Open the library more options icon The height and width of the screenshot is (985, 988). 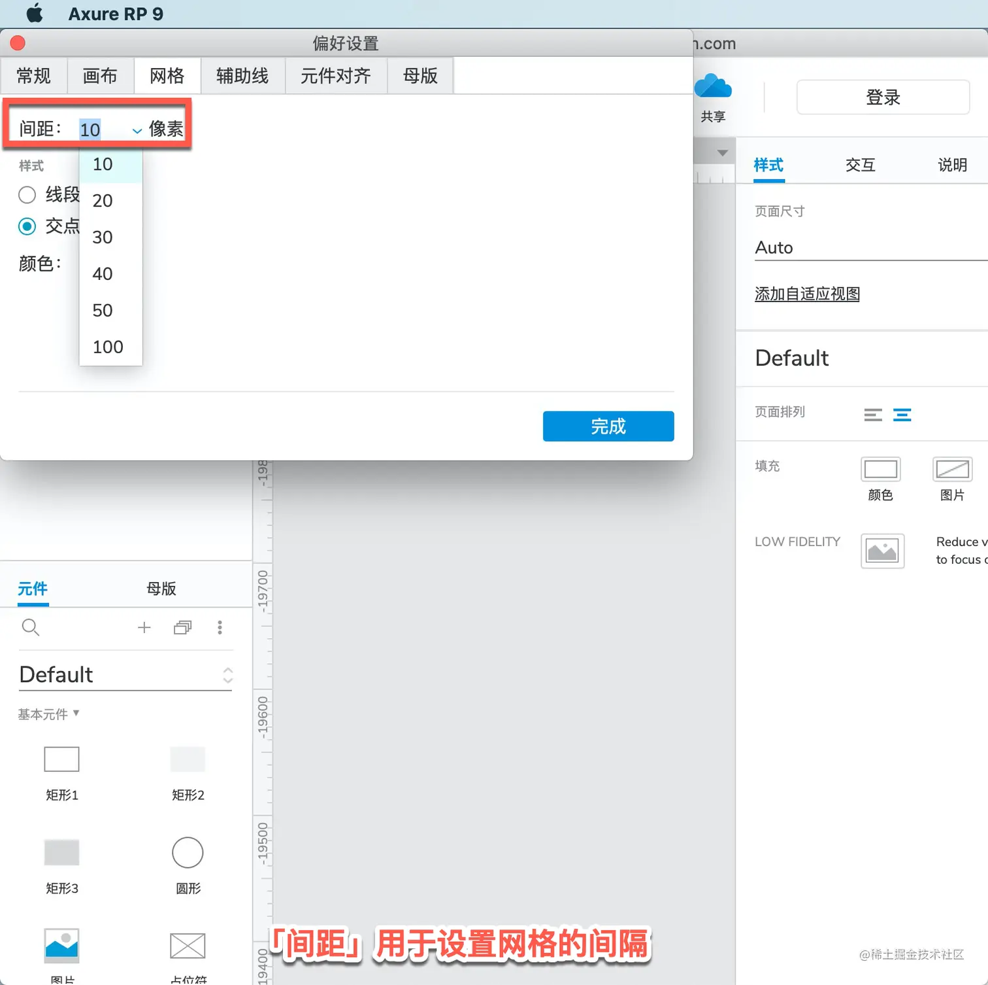(x=220, y=628)
